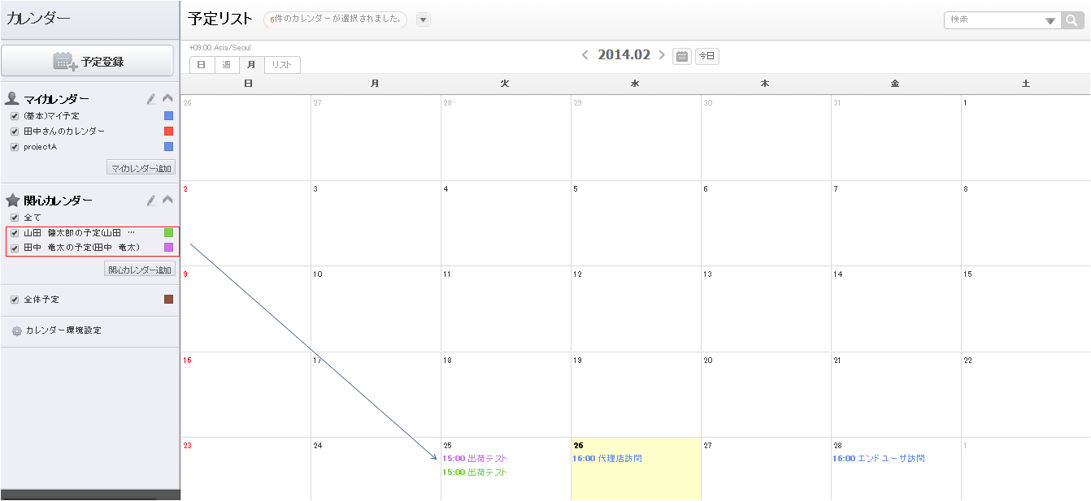Go to previous month arrow
The height and width of the screenshot is (501, 1091).
pyautogui.click(x=585, y=55)
